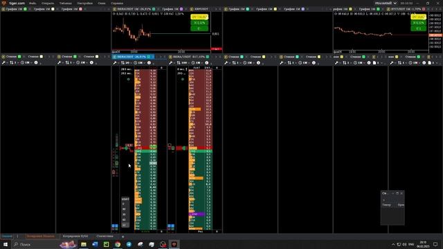Open the Windows Start menu

pyautogui.click(x=6, y=244)
